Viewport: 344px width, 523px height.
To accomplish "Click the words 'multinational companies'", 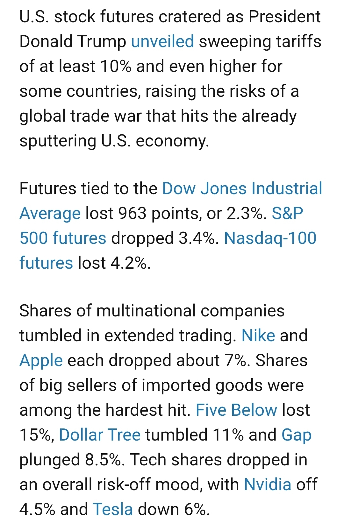I will click(190, 311).
